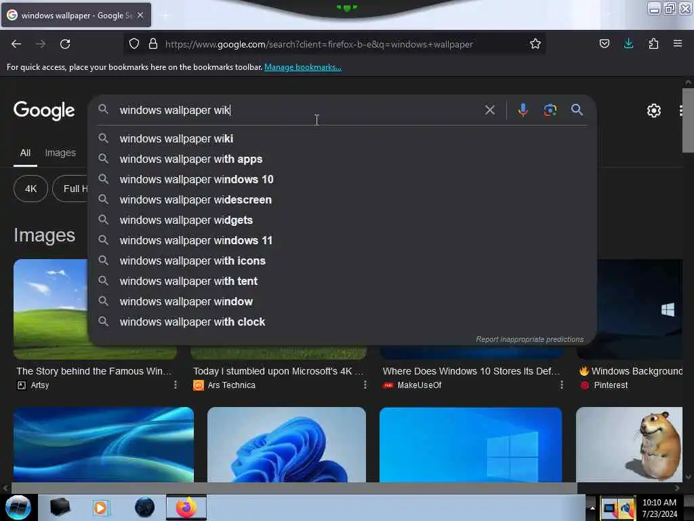694x521 pixels.
Task: Choose suggestion 'windows wallpaper windows 11'
Action: [x=342, y=241]
